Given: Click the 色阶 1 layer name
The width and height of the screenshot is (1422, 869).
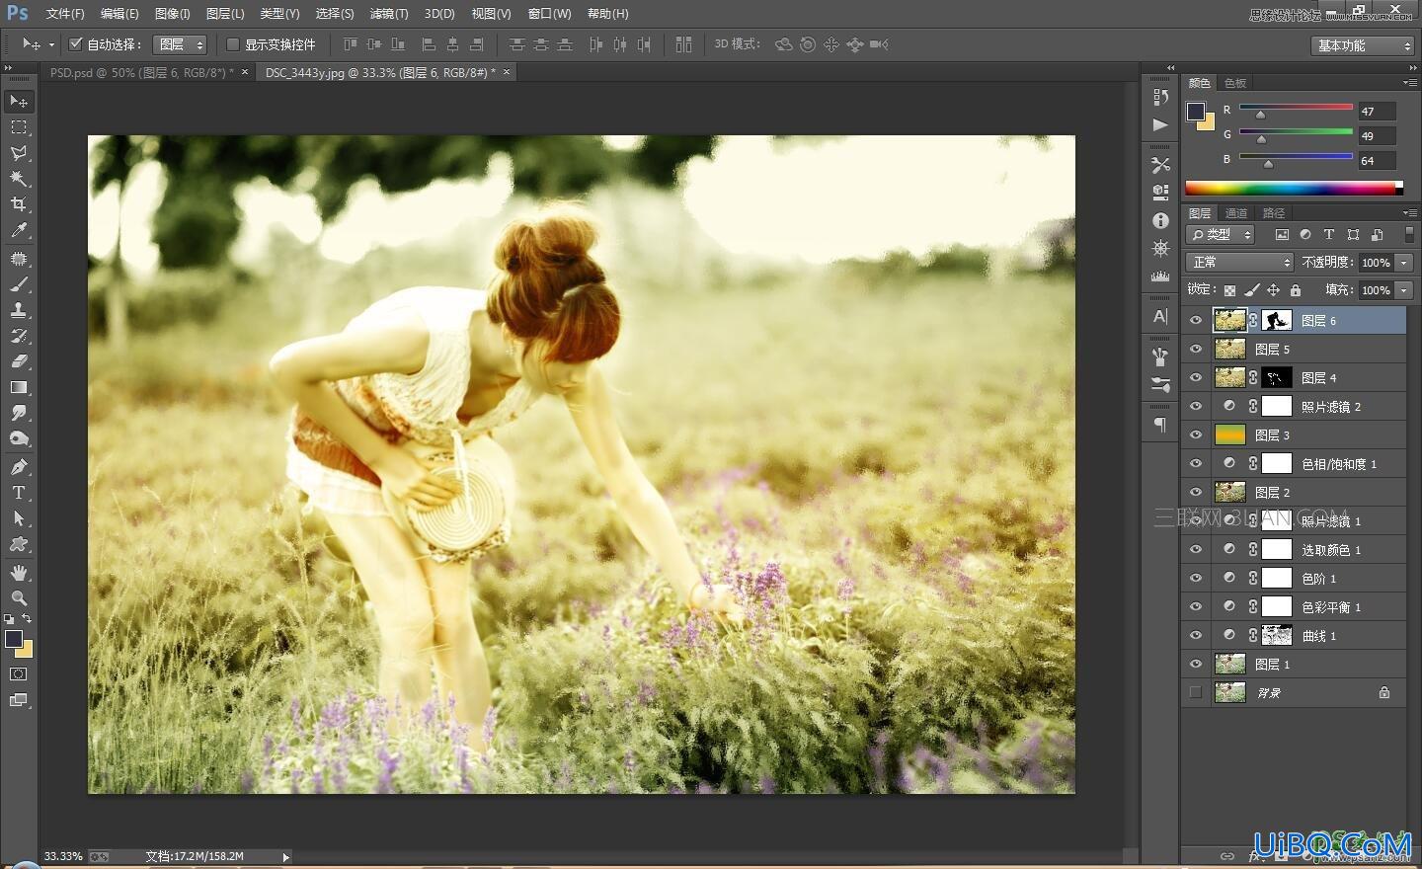Looking at the screenshot, I should pyautogui.click(x=1318, y=579).
